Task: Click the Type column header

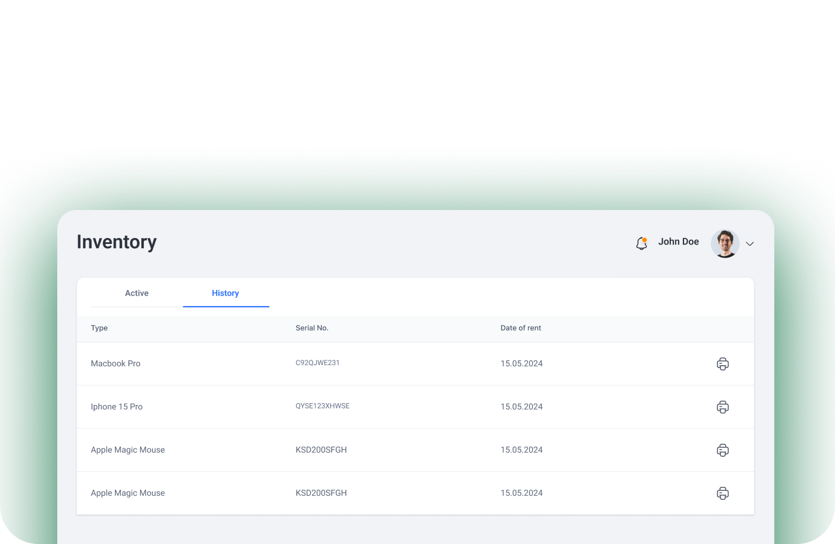Action: [99, 328]
